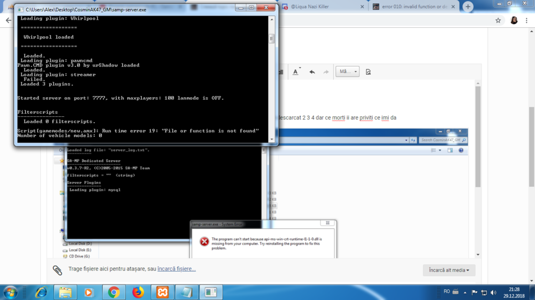
Task: Click the console scrollbar up arrow
Action: coord(272,19)
